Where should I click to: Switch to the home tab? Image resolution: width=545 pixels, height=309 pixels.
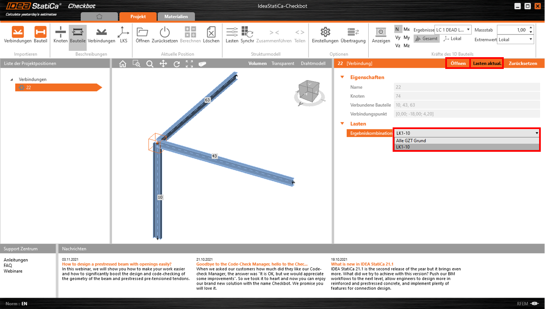[99, 16]
